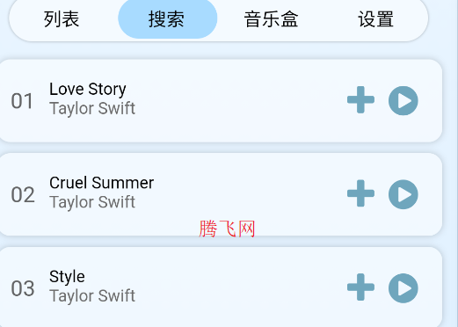Click the Cruel Summer song title

point(101,183)
